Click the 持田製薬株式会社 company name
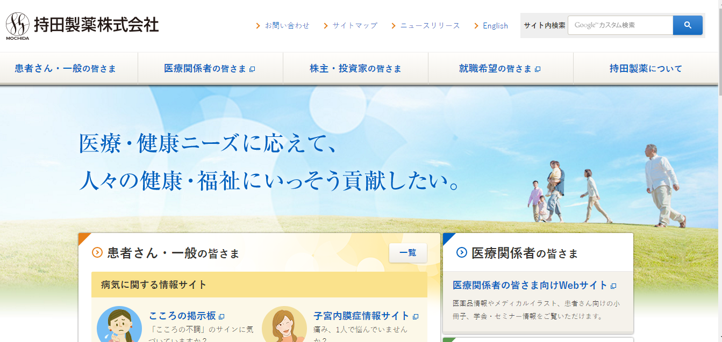Image resolution: width=722 pixels, height=342 pixels. [96, 25]
